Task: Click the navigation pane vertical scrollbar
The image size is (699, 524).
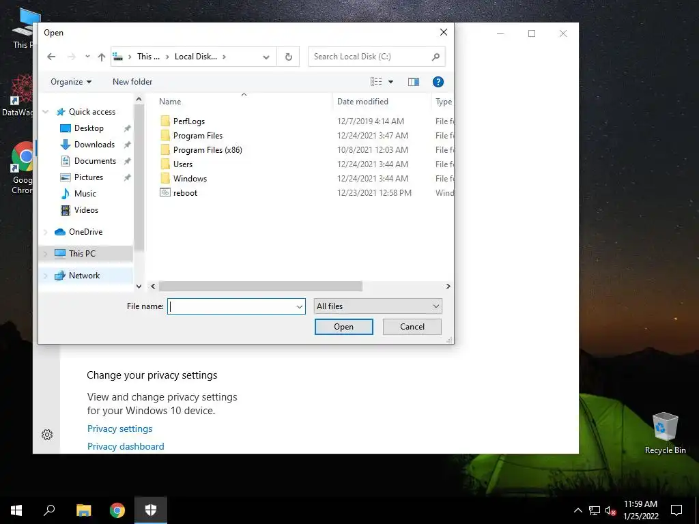Action: point(139,178)
